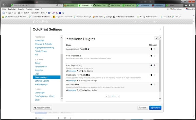Click the mail icon in the command bar
Image resolution: width=196 pixels, height=120 pixels.
15,13
